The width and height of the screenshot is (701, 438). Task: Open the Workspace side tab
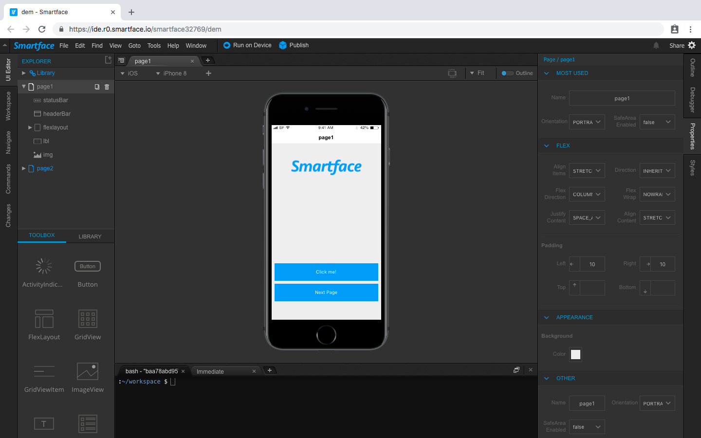(x=8, y=106)
